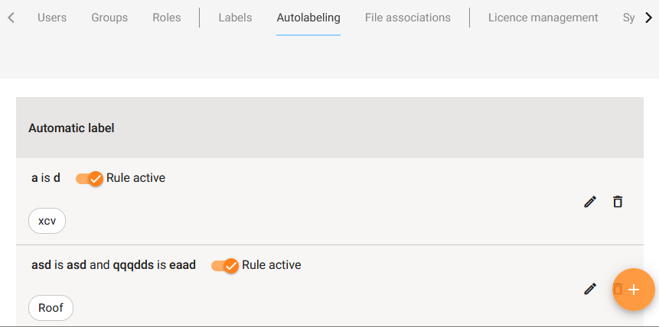This screenshot has width=659, height=327.
Task: Switch to the Groups tab
Action: pos(109,18)
